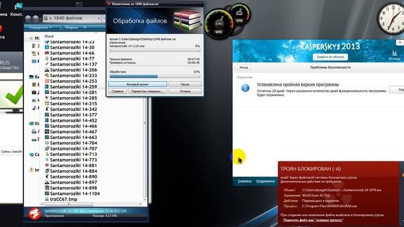Click Открыть in the Explorer toolbar
404x227 pixels.
coord(69,27)
